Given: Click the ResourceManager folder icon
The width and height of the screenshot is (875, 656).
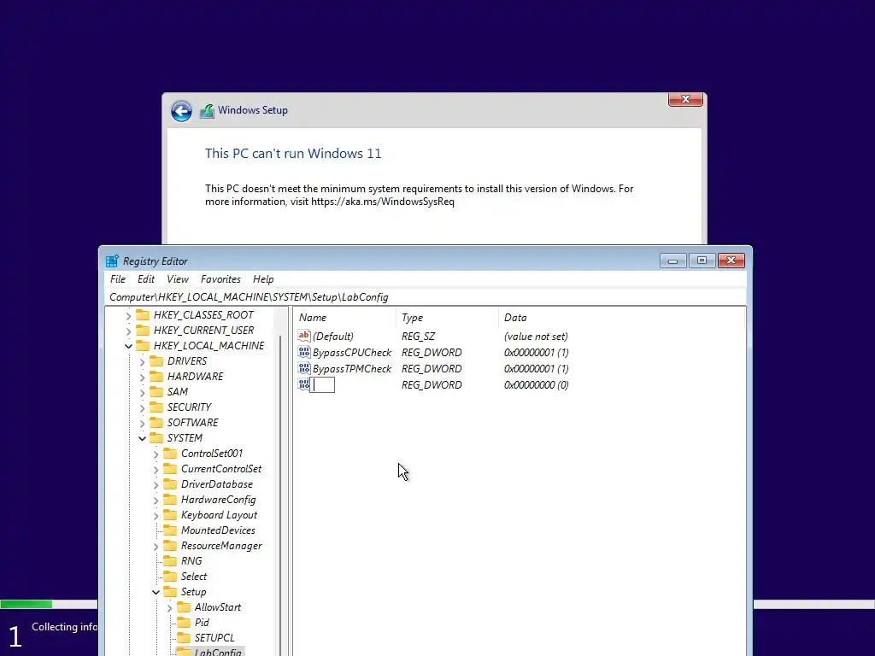Looking at the screenshot, I should [170, 546].
